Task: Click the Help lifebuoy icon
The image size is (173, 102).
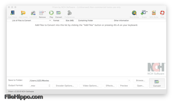Action: pyautogui.click(x=162, y=13)
